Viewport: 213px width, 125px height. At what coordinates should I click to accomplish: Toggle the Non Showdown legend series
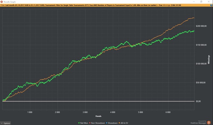[97, 123]
